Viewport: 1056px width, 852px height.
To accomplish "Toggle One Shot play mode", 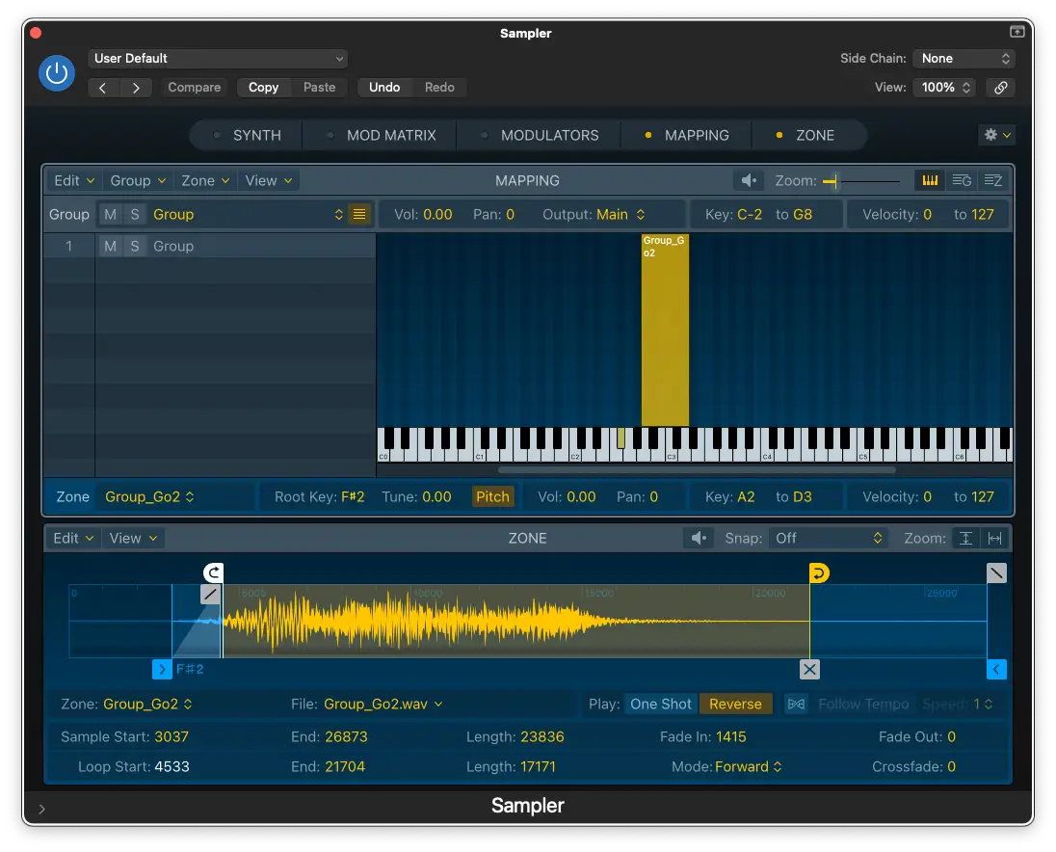I will pyautogui.click(x=661, y=705).
